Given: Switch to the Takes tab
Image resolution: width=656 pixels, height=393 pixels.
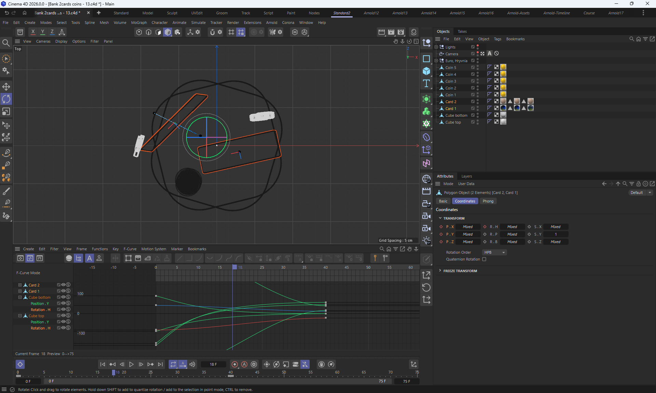Looking at the screenshot, I should click(x=462, y=31).
